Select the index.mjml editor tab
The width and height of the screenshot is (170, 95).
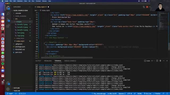coord(41,7)
